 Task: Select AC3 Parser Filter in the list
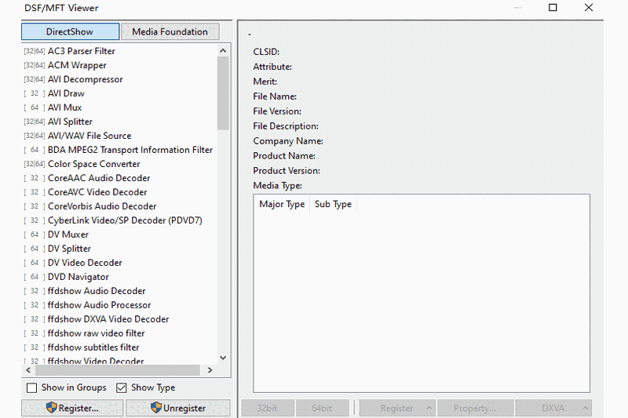pos(81,51)
